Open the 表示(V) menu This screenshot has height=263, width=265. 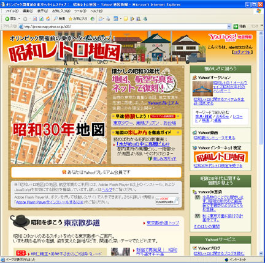[42, 11]
